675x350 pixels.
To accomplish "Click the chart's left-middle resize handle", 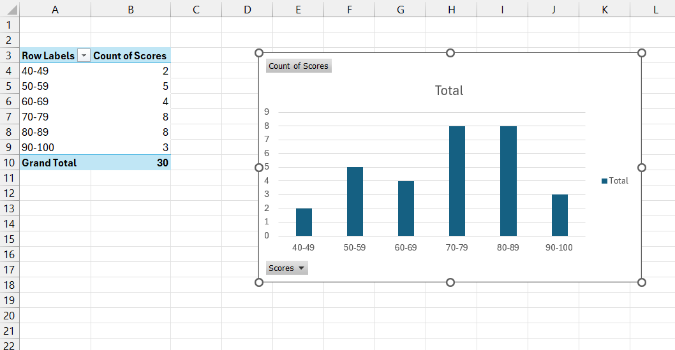I will click(x=259, y=168).
